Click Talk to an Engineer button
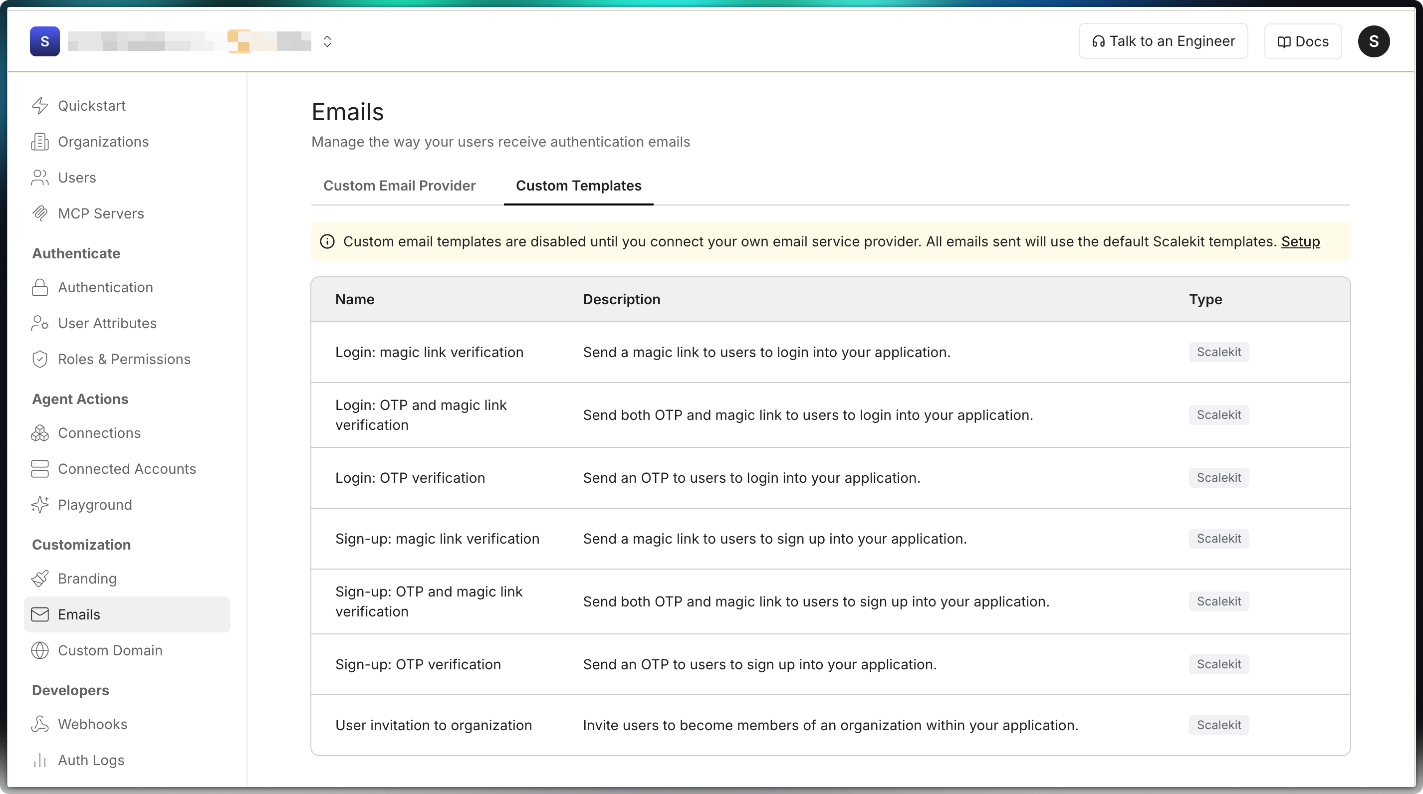Viewport: 1423px width, 794px height. [x=1163, y=41]
